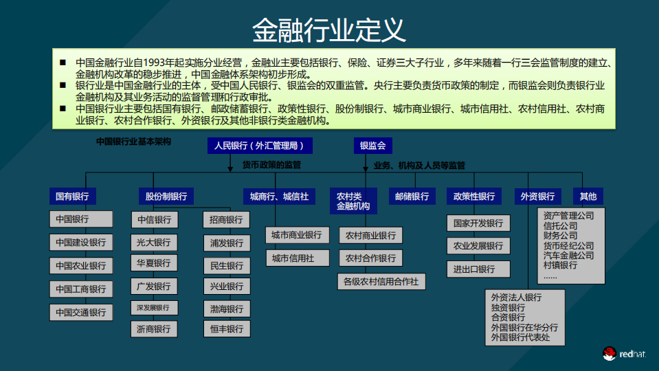Click the 中国交通银行 box
Viewport: 659px width, 371px height.
point(81,312)
